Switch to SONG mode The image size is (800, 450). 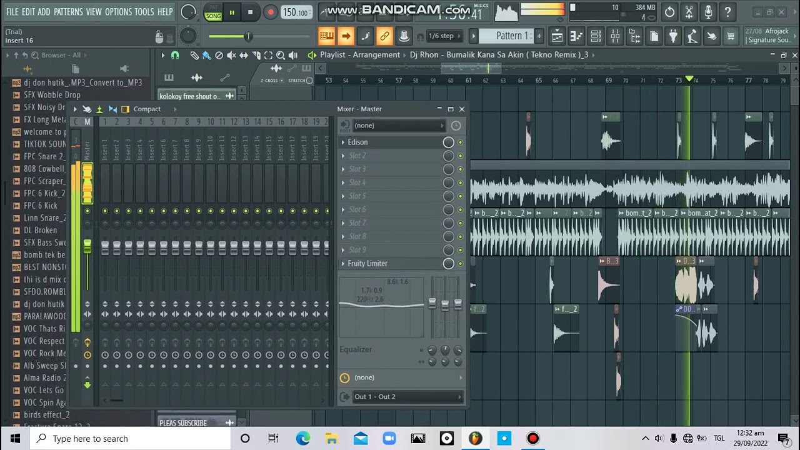pos(213,16)
